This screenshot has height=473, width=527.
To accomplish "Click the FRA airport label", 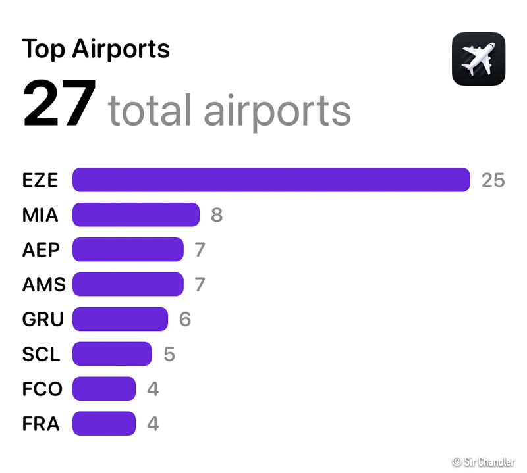I will (41, 424).
